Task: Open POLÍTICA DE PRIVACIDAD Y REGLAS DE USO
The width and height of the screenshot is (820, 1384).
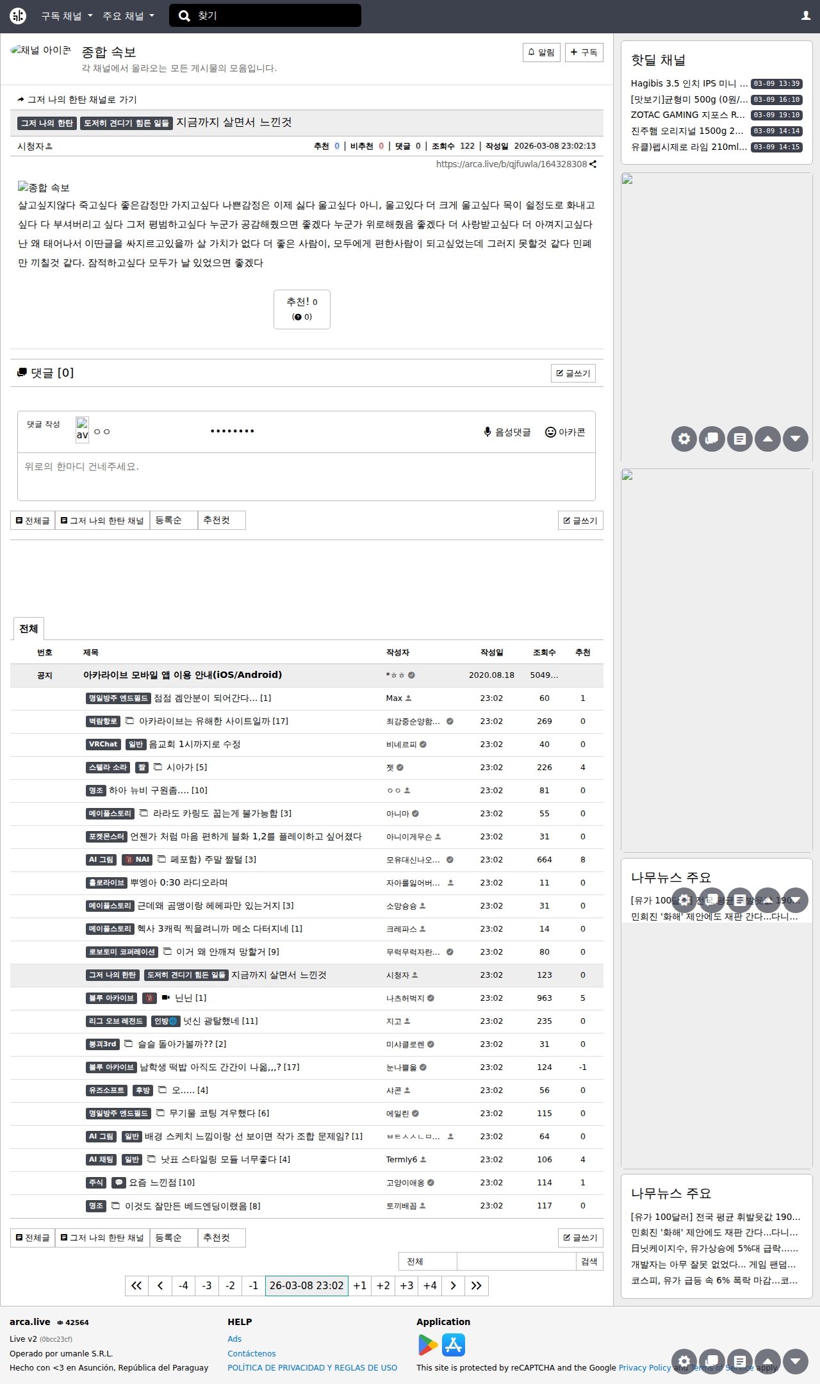Action: (x=313, y=1367)
